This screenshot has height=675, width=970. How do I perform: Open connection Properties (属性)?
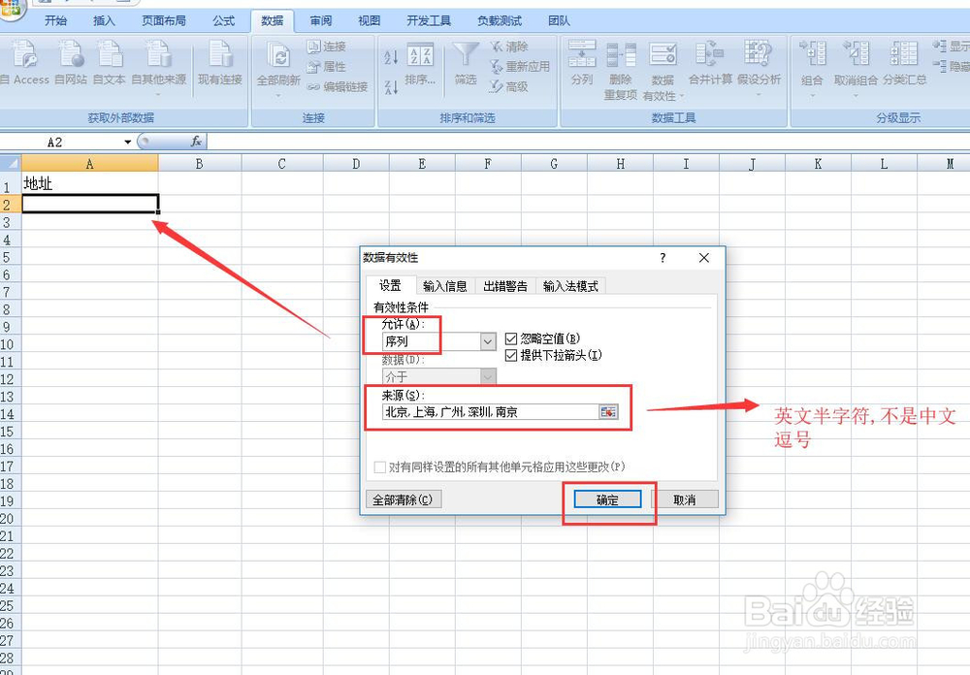click(327, 66)
